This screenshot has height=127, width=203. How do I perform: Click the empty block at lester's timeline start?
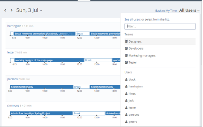pyautogui.click(x=12, y=60)
